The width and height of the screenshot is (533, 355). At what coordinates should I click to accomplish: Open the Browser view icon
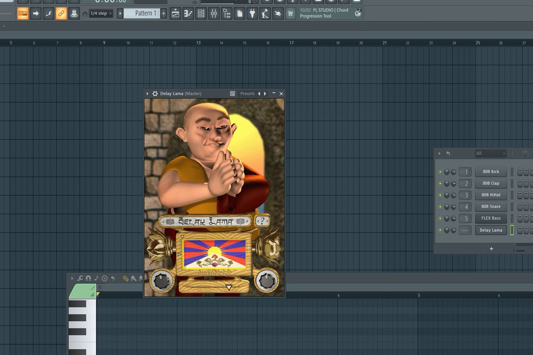227,13
